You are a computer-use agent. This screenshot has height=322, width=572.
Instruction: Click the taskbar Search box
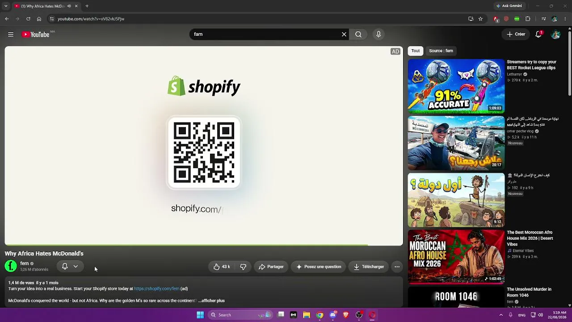240,315
